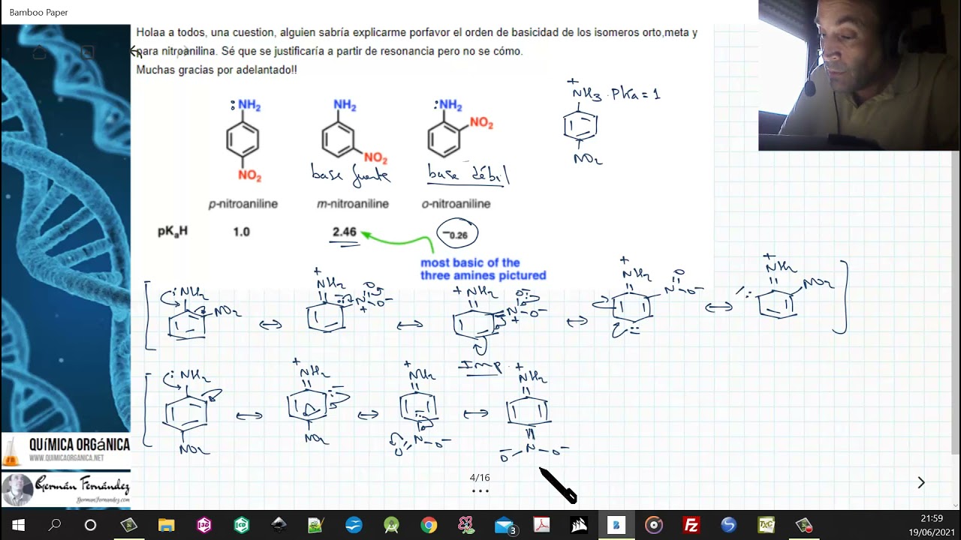The height and width of the screenshot is (540, 961).
Task: Open Adobe Acrobat from the taskbar
Action: click(541, 525)
